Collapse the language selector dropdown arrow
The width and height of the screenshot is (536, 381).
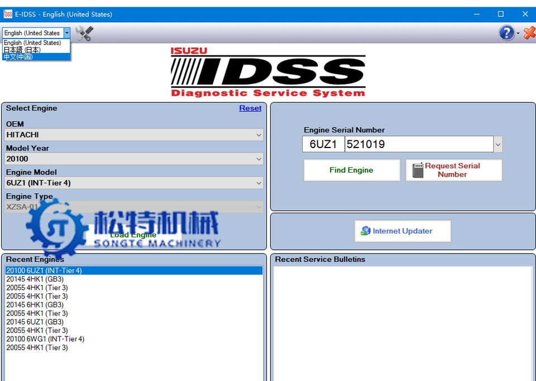(x=67, y=33)
